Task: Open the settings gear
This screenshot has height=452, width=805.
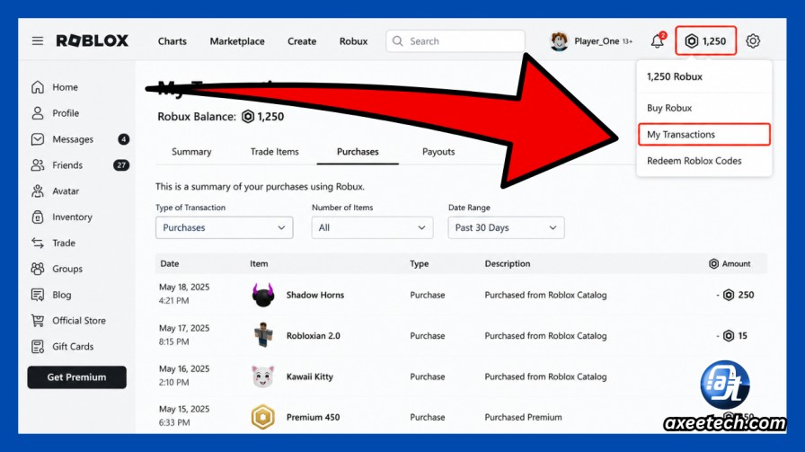Action: [753, 41]
